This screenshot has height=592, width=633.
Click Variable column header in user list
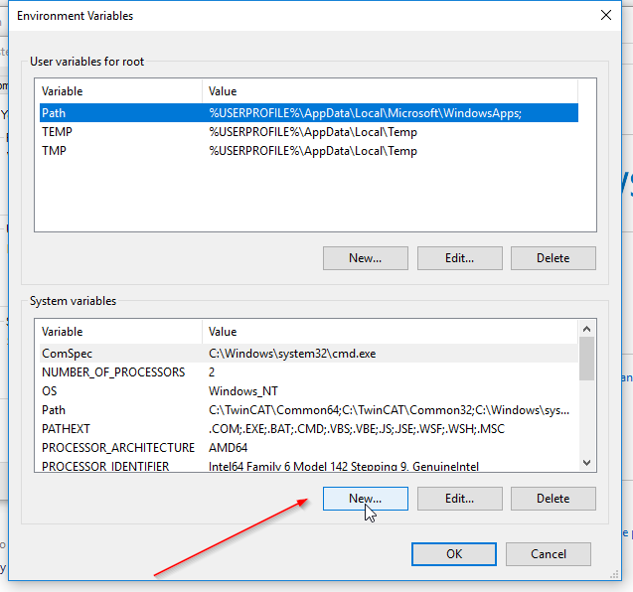click(x=118, y=91)
